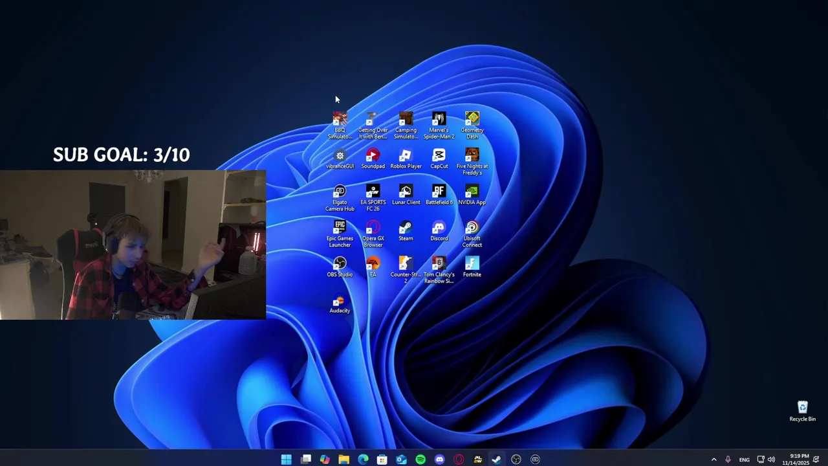
Task: Select the Lunar Client desktop icon
Action: point(406,195)
